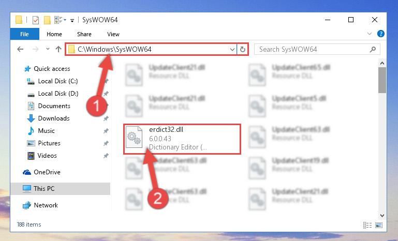Select the erdict32.dll file
Viewport: 398px width, 241px height.
pos(182,139)
